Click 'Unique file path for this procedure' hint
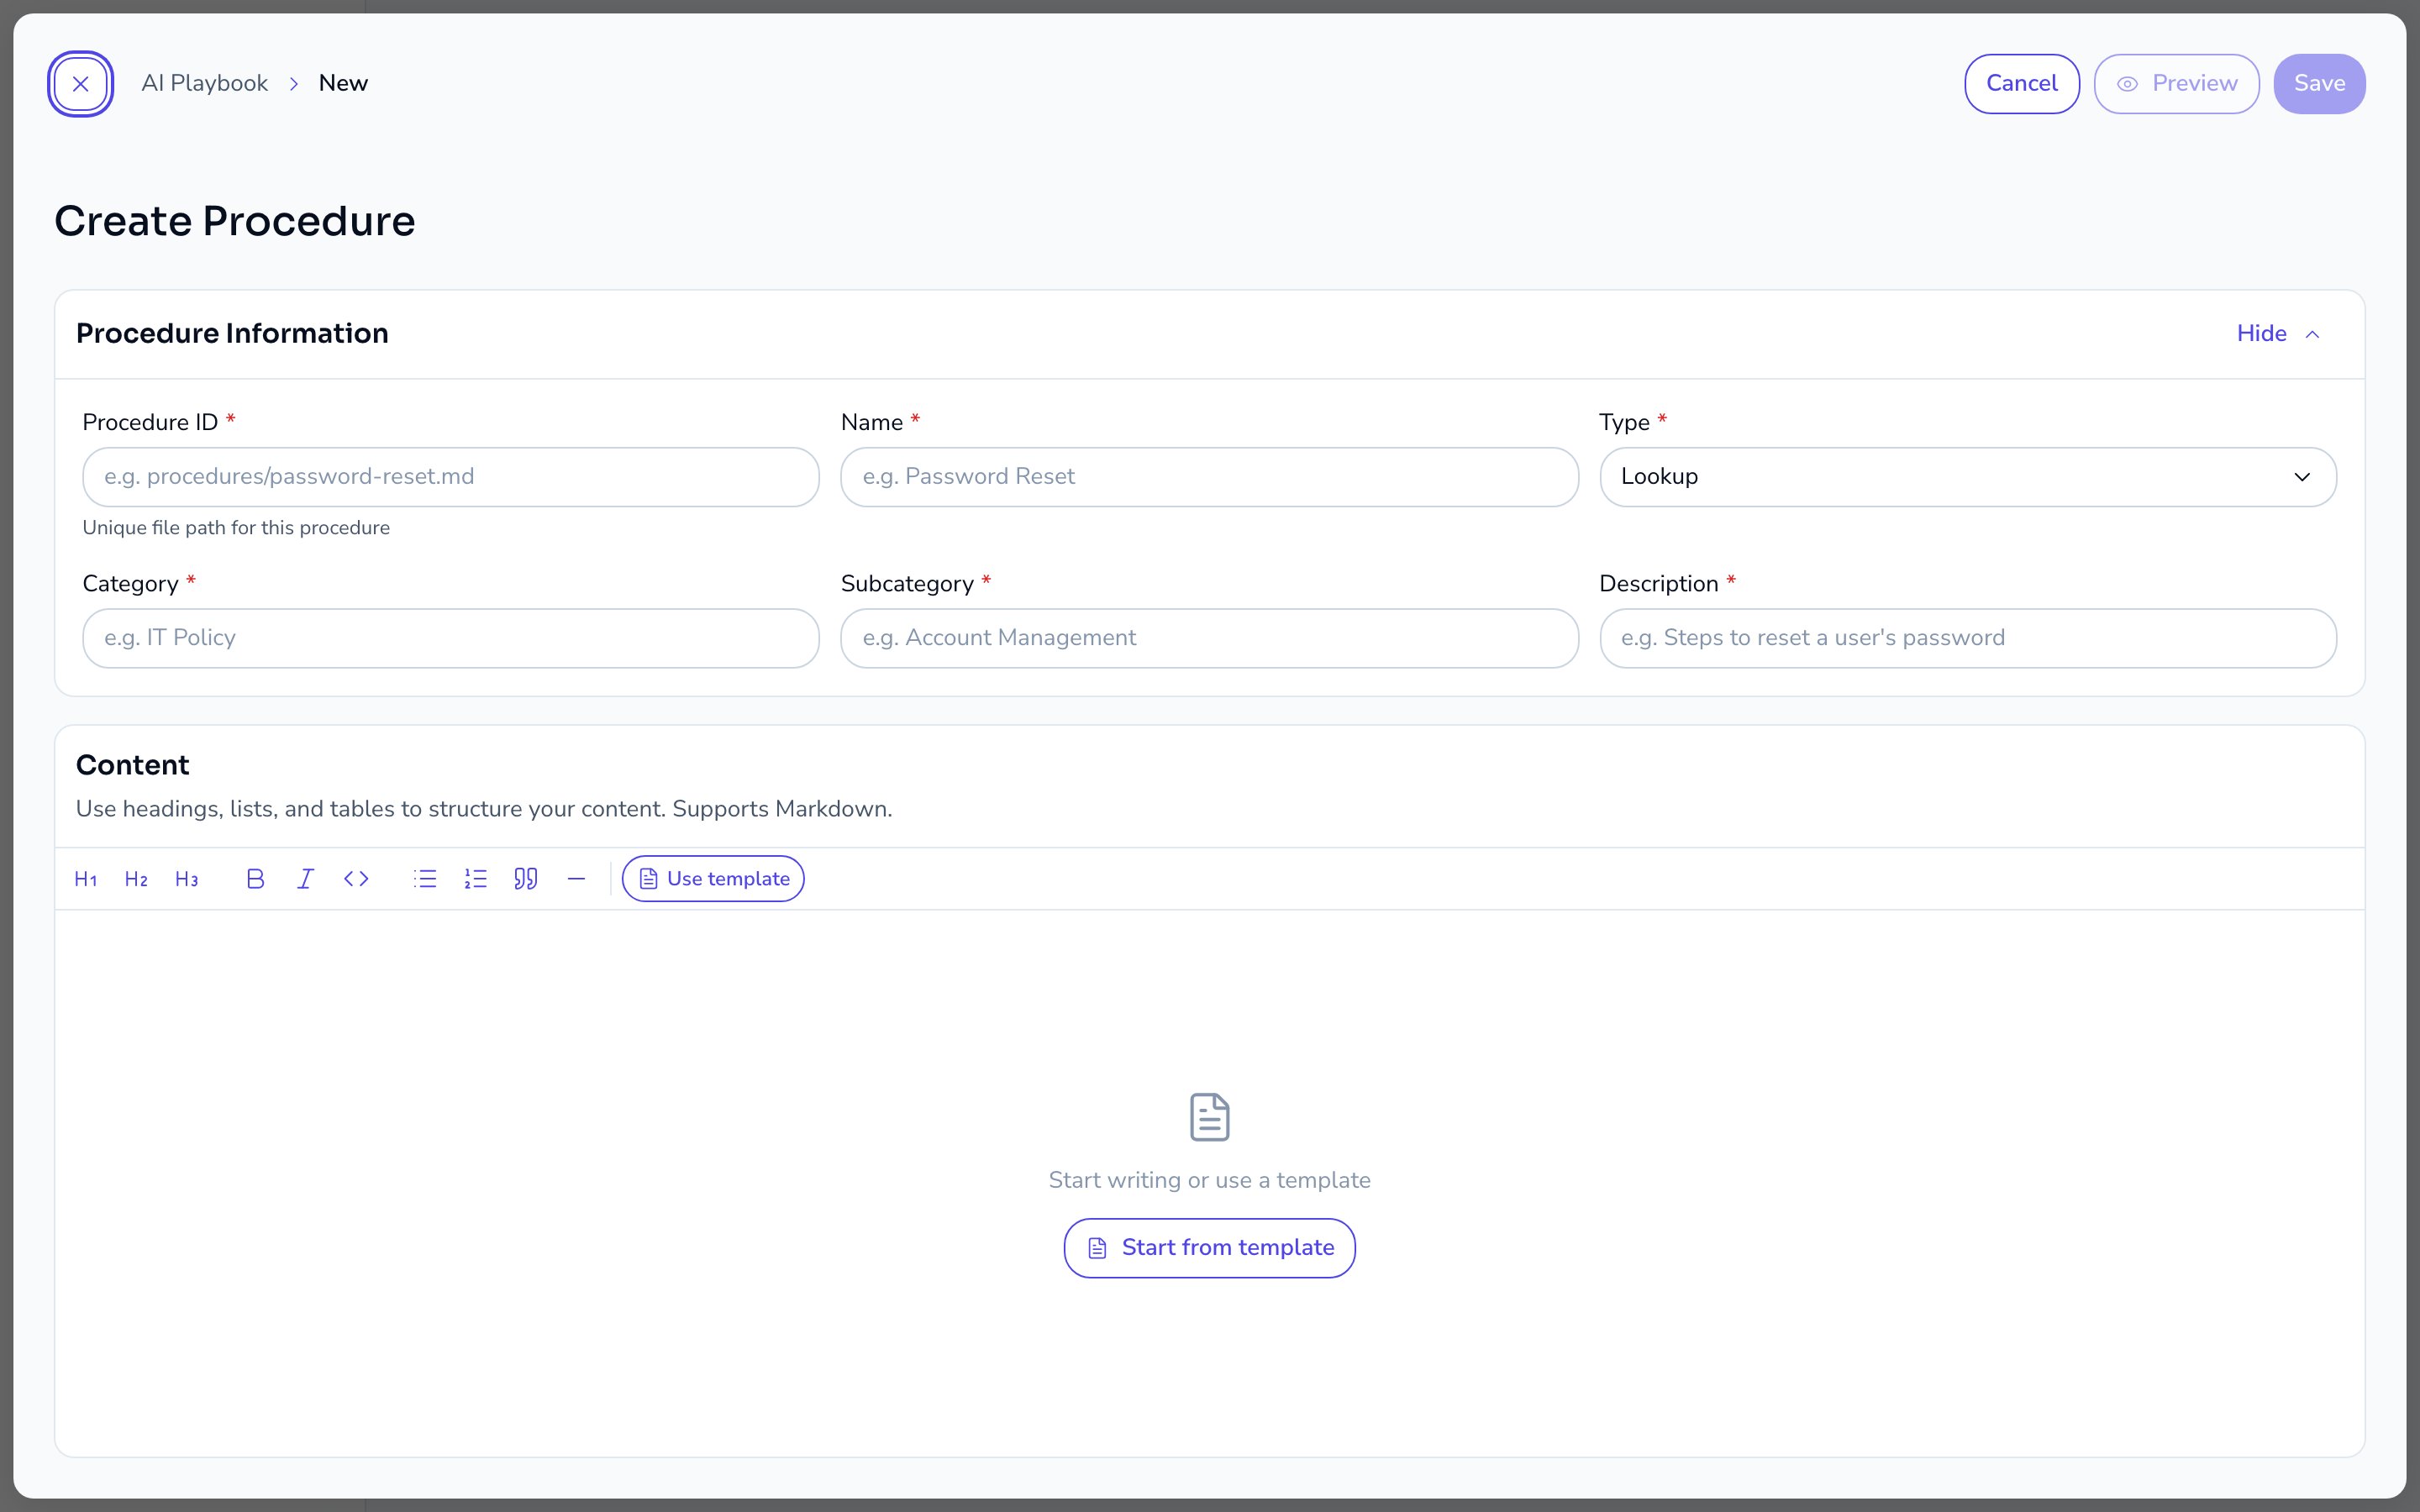The height and width of the screenshot is (1512, 2420). pos(236,528)
